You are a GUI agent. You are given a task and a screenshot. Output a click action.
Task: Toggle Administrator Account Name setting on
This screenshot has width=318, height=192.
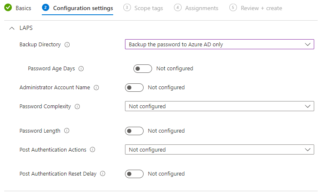(x=134, y=88)
